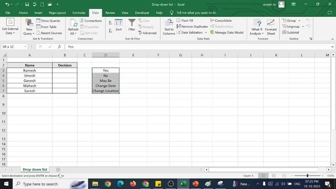Click the Advanced filter option
Screen dimensions: 336x189
click(148, 33)
